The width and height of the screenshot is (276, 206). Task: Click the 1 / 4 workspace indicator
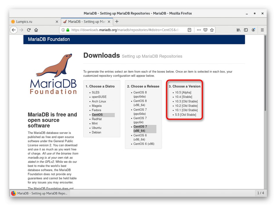click(x=261, y=193)
